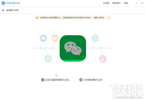This screenshot has height=100, width=145.
Task: Click the speaker icon in the notice banner
Action: tap(38, 18)
